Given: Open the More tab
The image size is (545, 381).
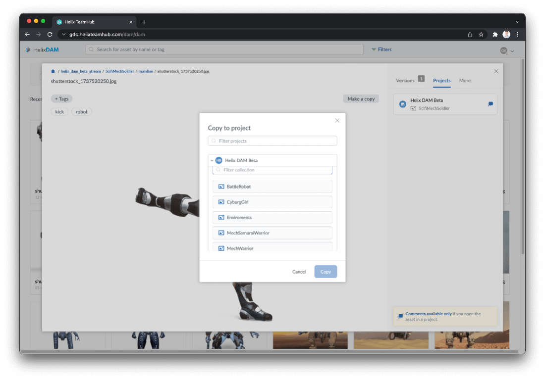Looking at the screenshot, I should tap(465, 80).
